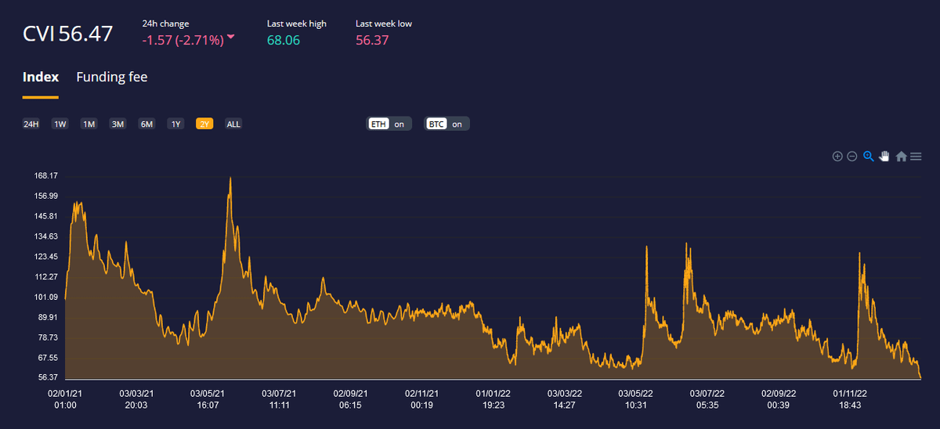Image resolution: width=940 pixels, height=429 pixels.
Task: Switch to the Funding fee tab
Action: pyautogui.click(x=111, y=77)
